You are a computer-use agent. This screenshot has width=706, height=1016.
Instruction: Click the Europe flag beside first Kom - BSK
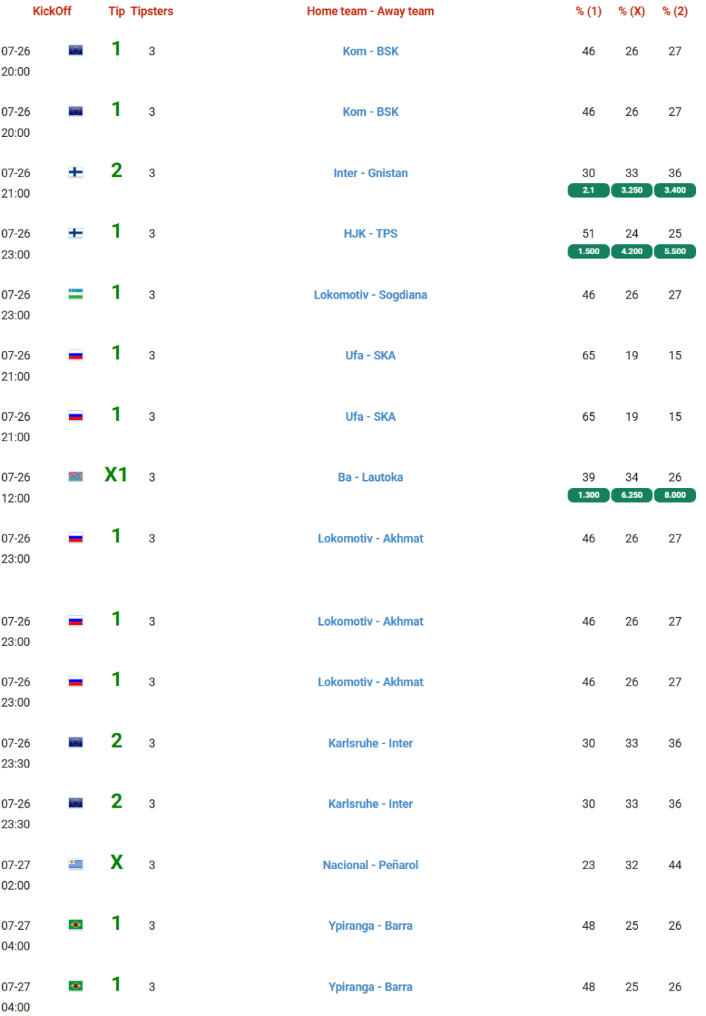76,50
